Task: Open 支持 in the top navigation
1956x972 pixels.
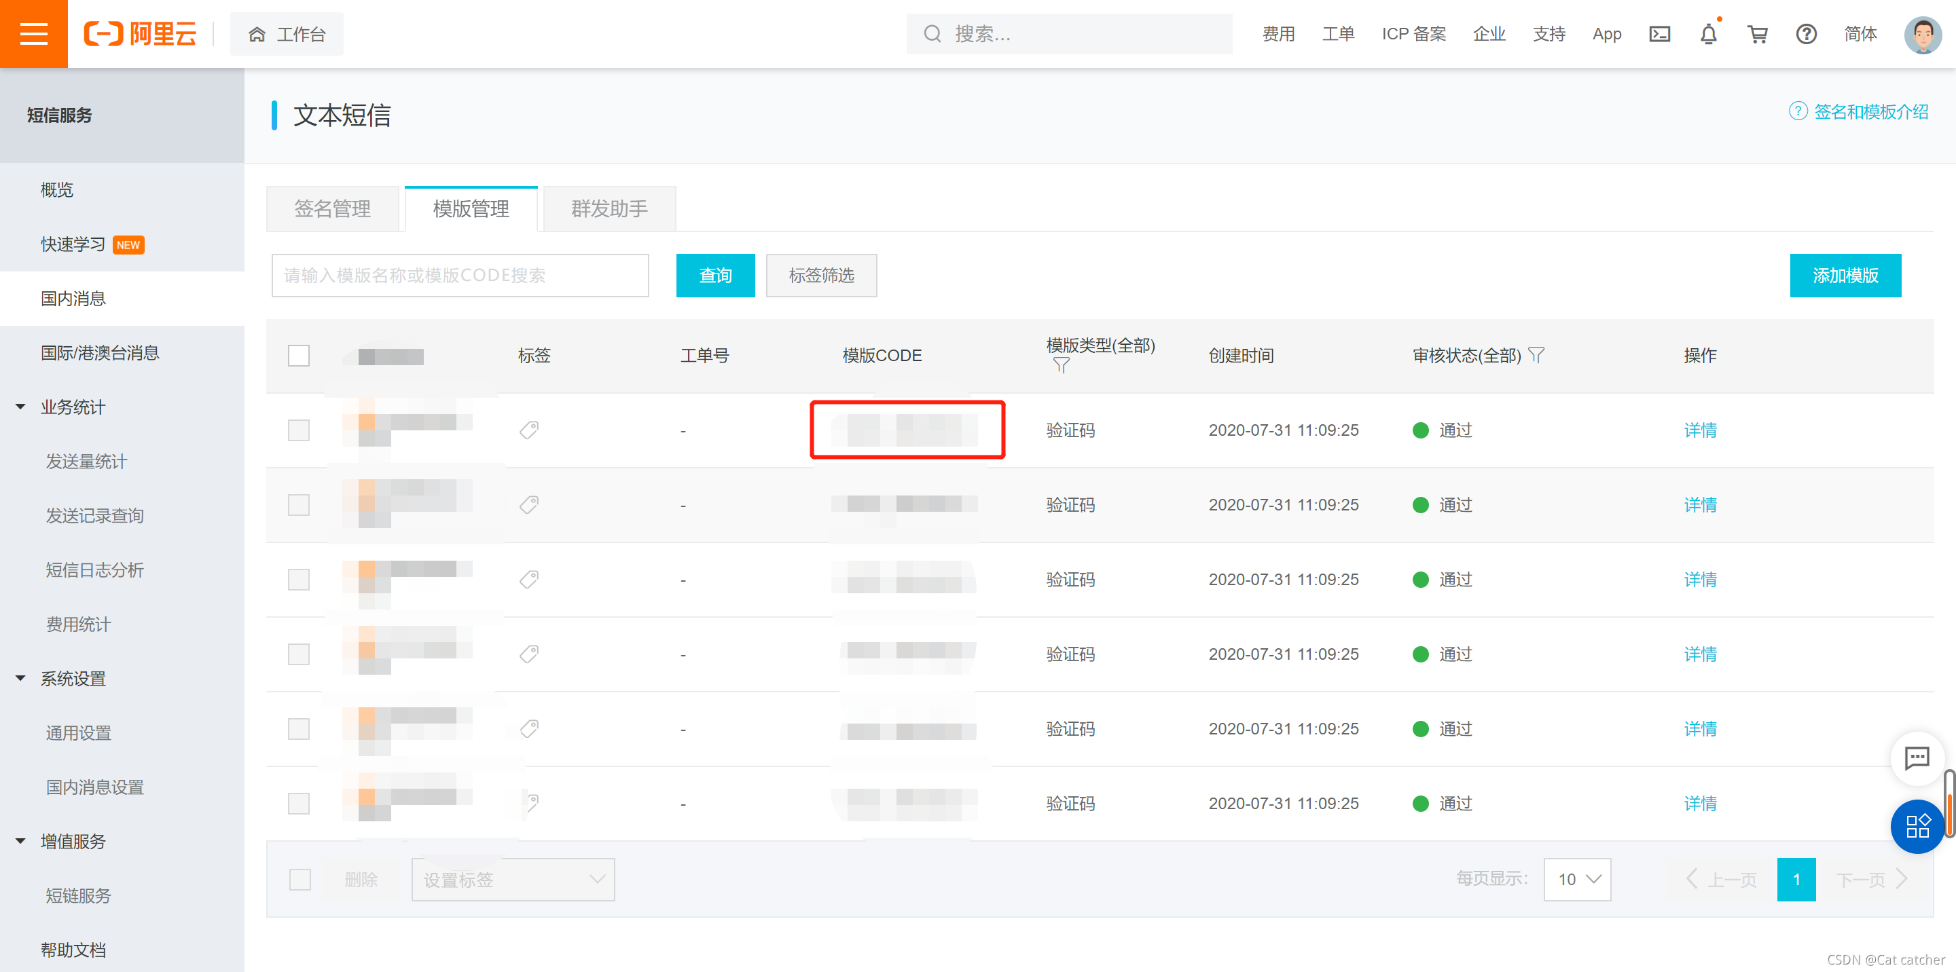Action: click(1549, 34)
